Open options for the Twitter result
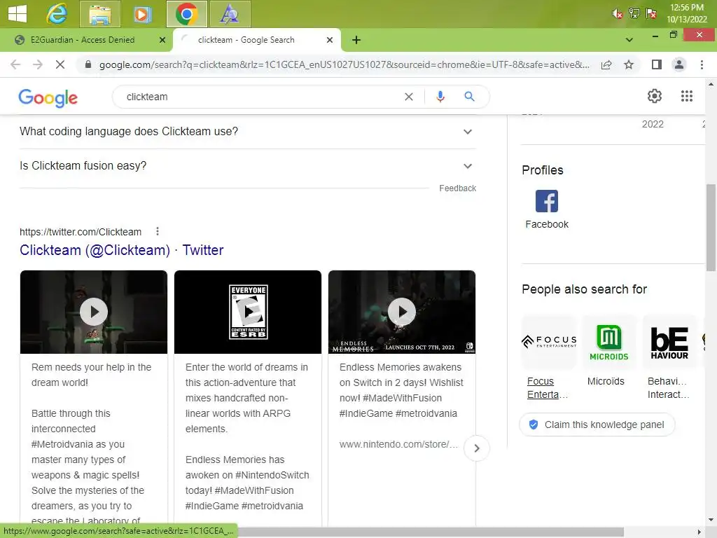The width and height of the screenshot is (717, 538). [x=158, y=231]
